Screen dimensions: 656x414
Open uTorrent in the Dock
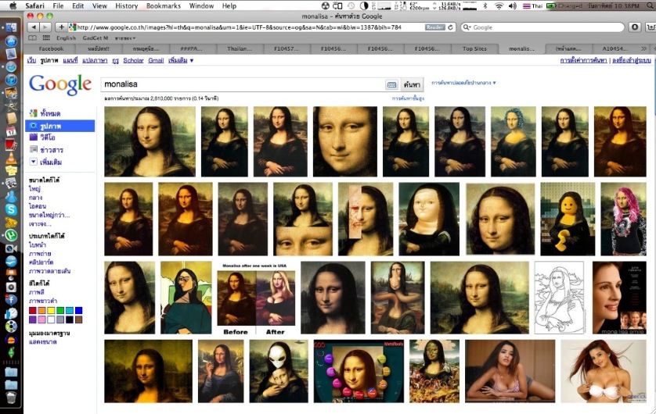[x=11, y=235]
